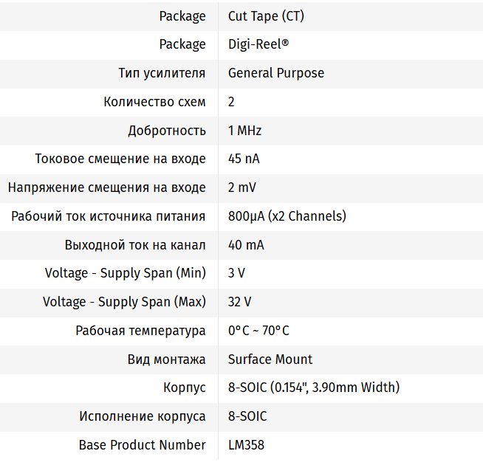Select the 'Добротность' parameter label

[167, 131]
